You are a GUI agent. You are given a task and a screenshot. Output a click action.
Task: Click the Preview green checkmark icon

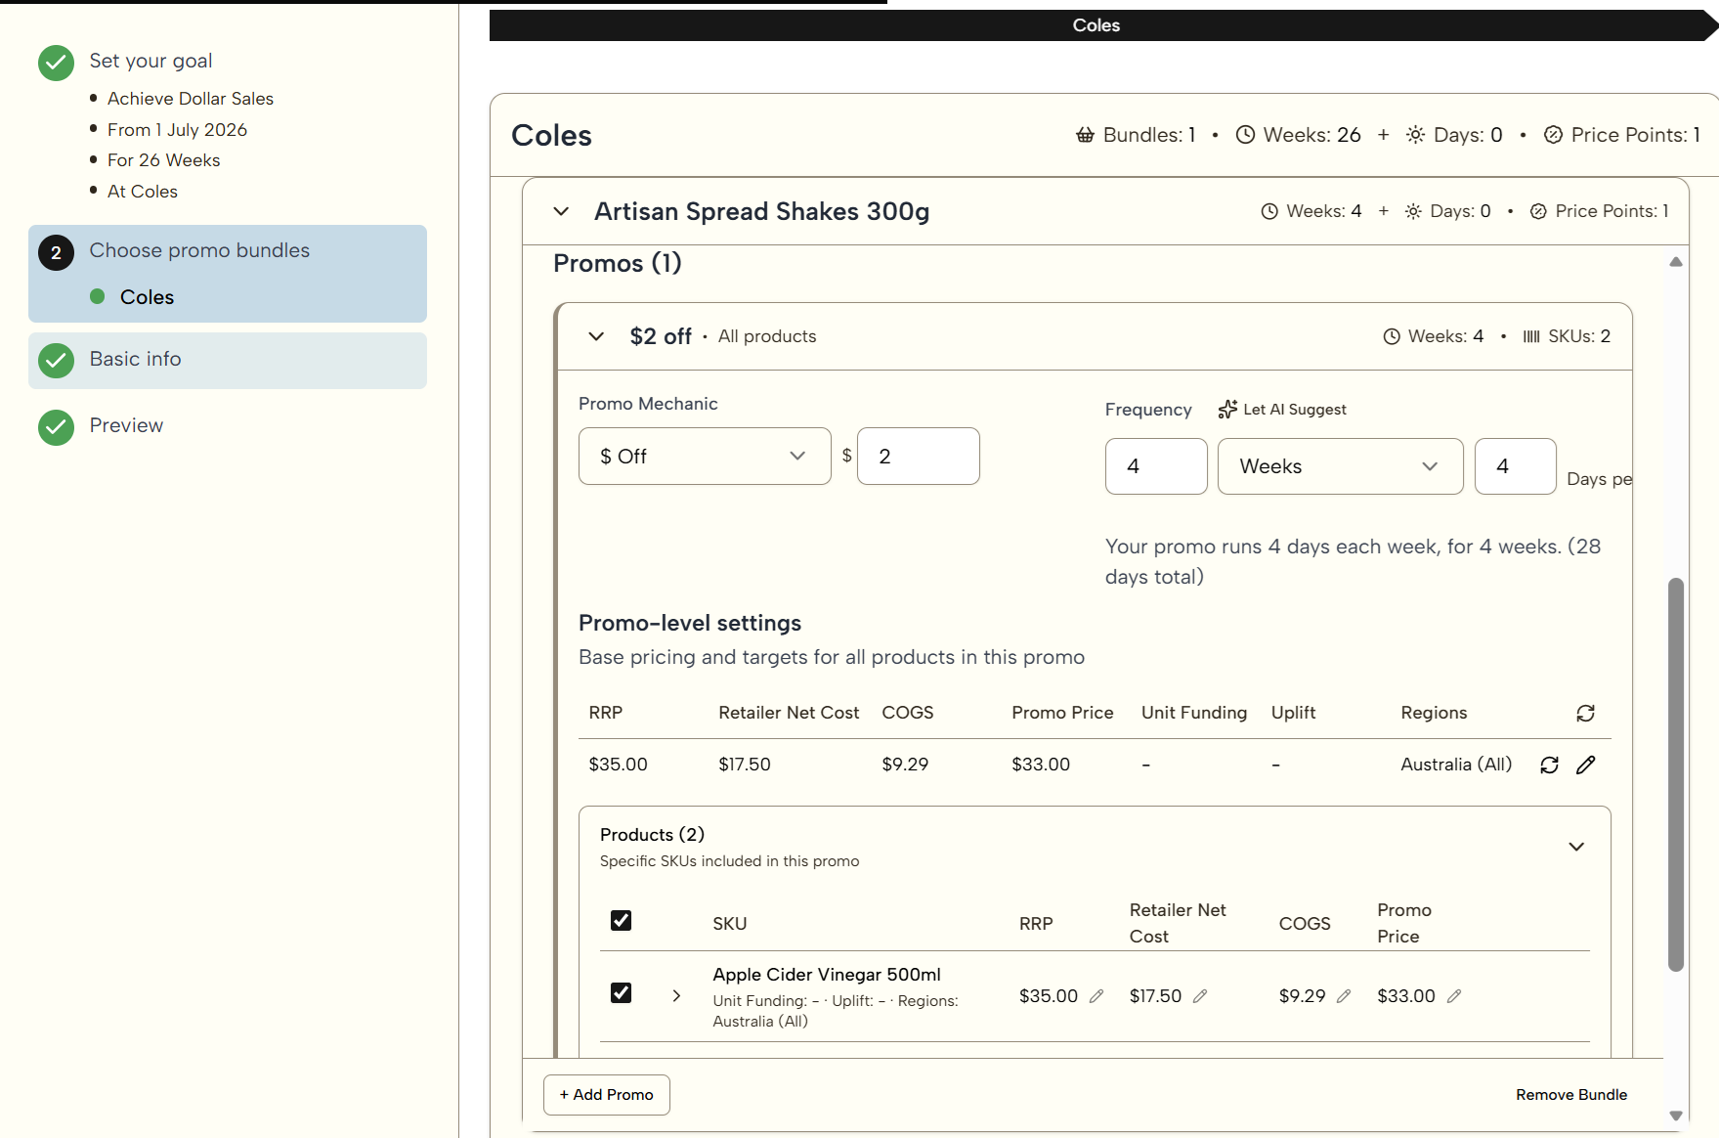(x=56, y=427)
